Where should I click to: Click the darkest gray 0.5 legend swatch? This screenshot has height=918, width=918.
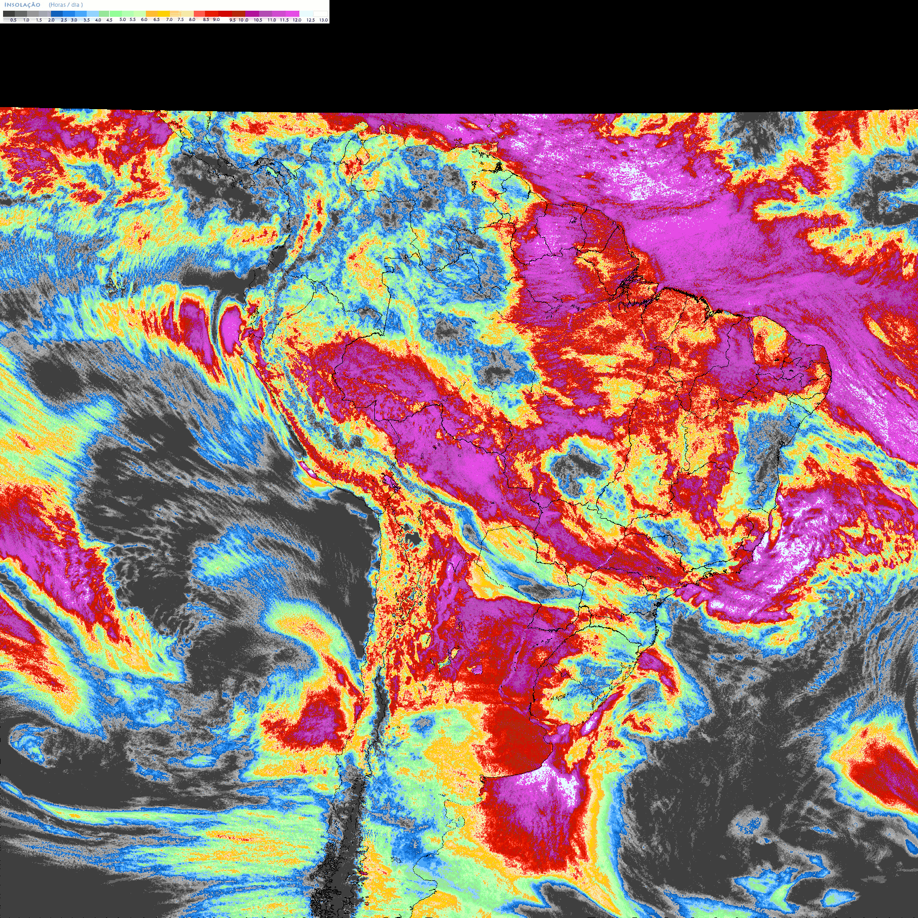(9, 14)
